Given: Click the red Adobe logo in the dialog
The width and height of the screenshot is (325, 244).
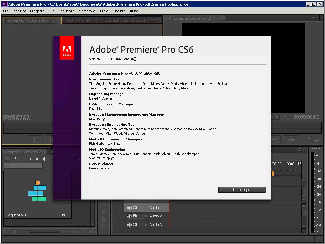Looking at the screenshot, I should pos(67,48).
